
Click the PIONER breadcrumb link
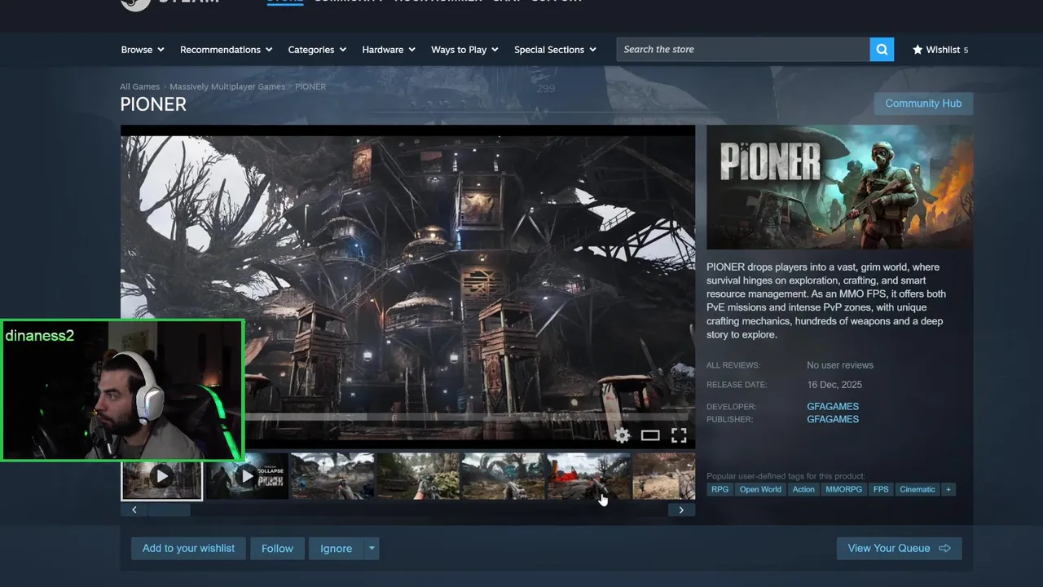tap(310, 86)
